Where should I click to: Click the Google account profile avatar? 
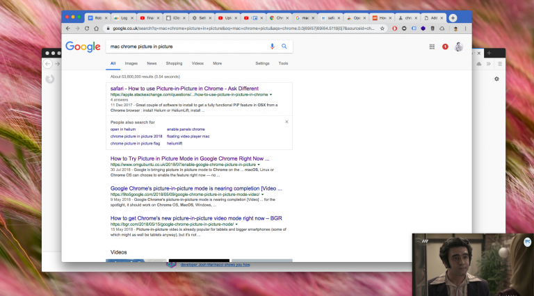point(459,47)
